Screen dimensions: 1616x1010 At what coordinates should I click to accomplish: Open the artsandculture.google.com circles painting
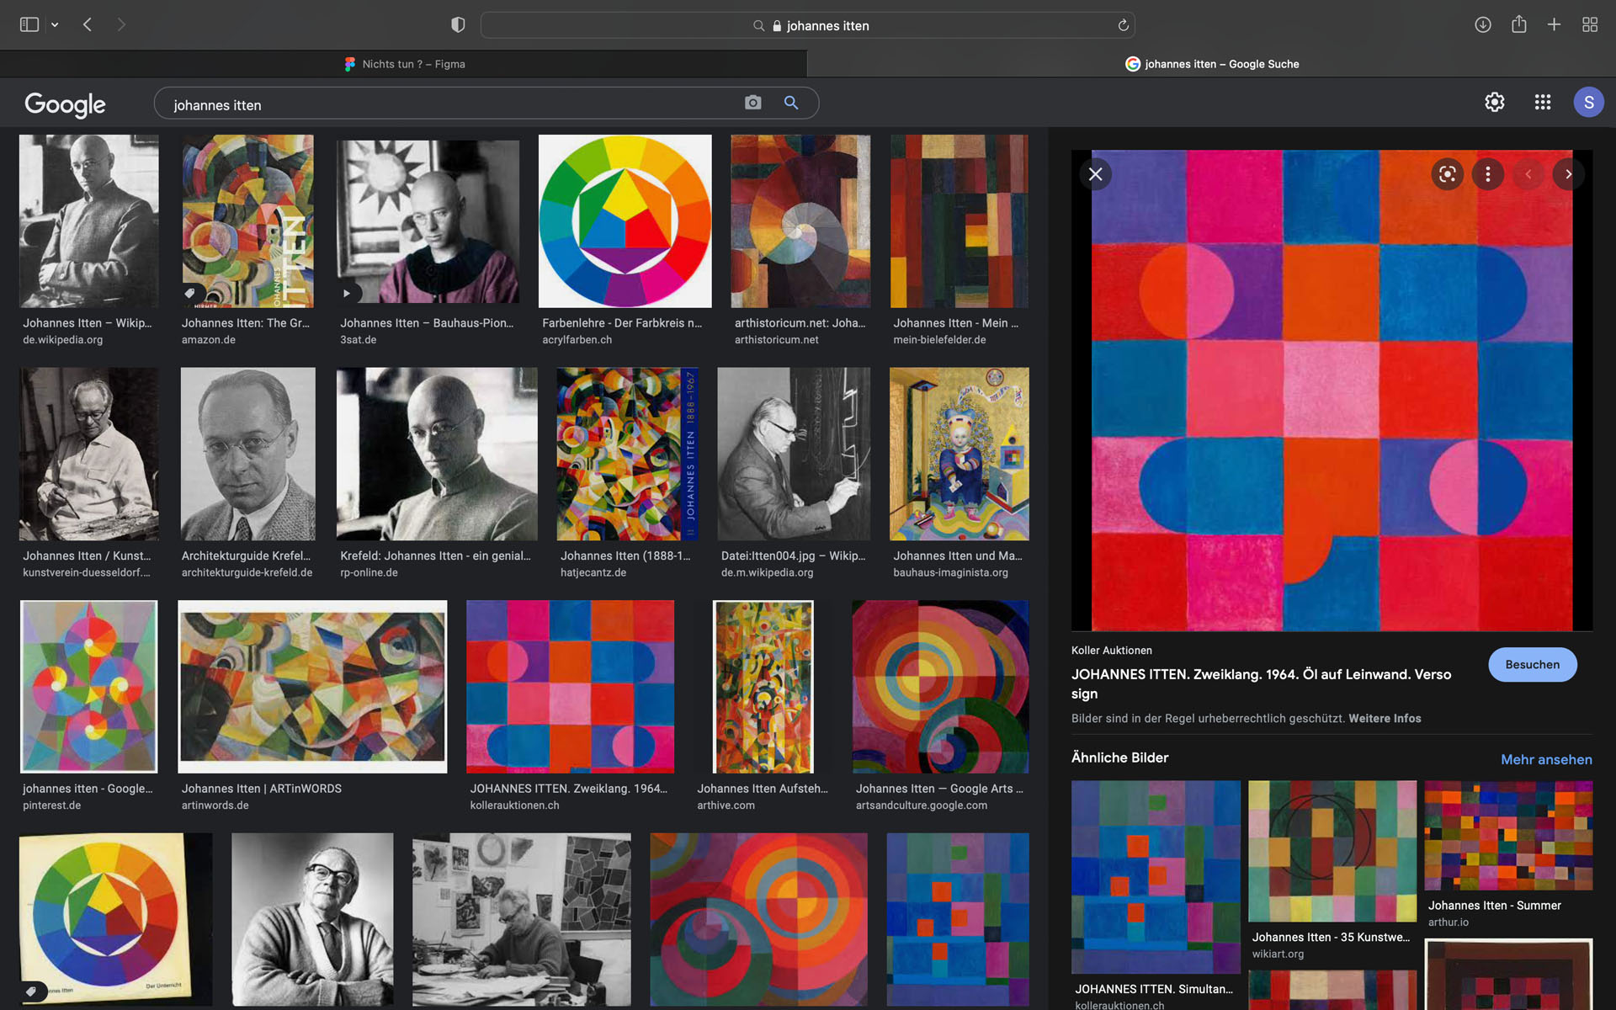click(x=940, y=687)
